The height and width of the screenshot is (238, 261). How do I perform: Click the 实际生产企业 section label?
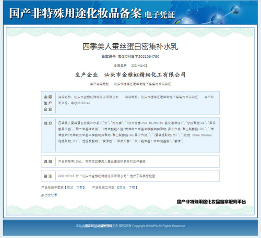[x=48, y=103]
